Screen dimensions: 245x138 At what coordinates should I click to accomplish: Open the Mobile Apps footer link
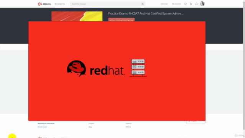42,127
